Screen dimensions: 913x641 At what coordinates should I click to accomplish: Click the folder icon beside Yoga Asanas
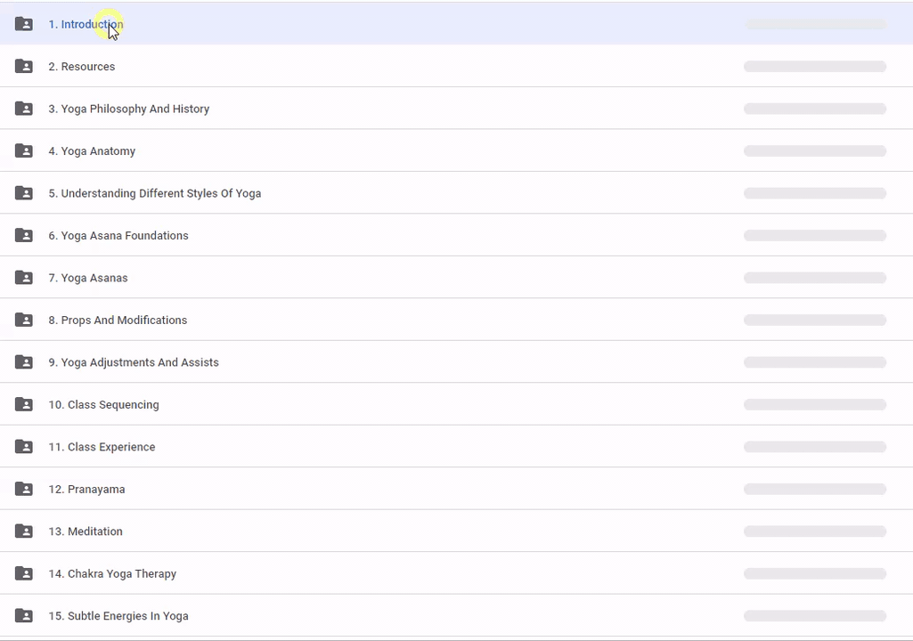(24, 278)
